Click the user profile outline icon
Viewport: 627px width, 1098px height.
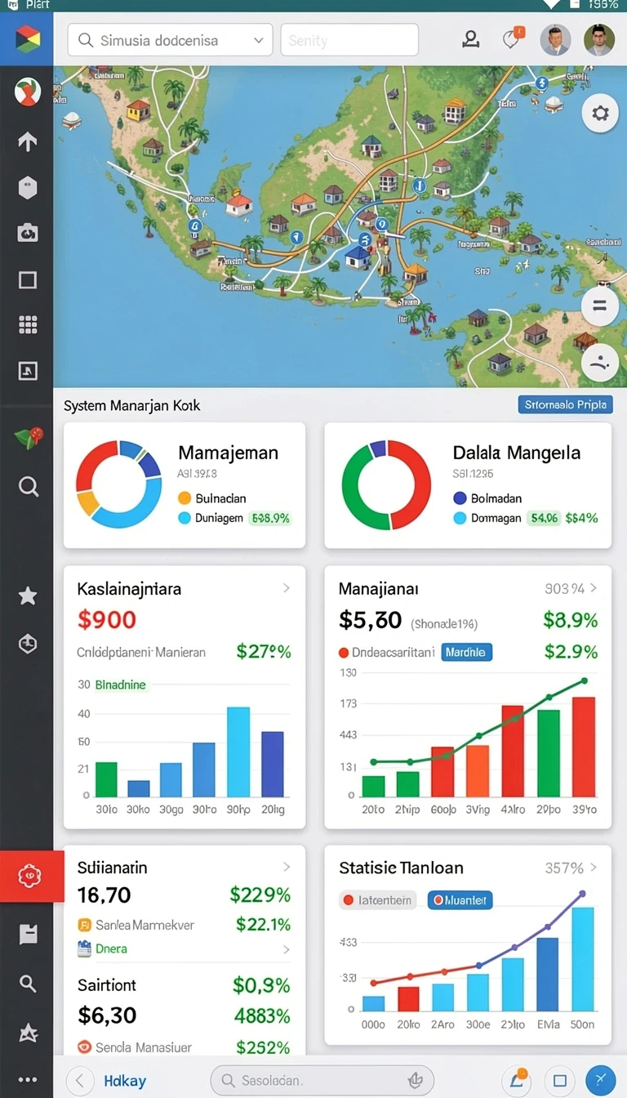(x=471, y=39)
